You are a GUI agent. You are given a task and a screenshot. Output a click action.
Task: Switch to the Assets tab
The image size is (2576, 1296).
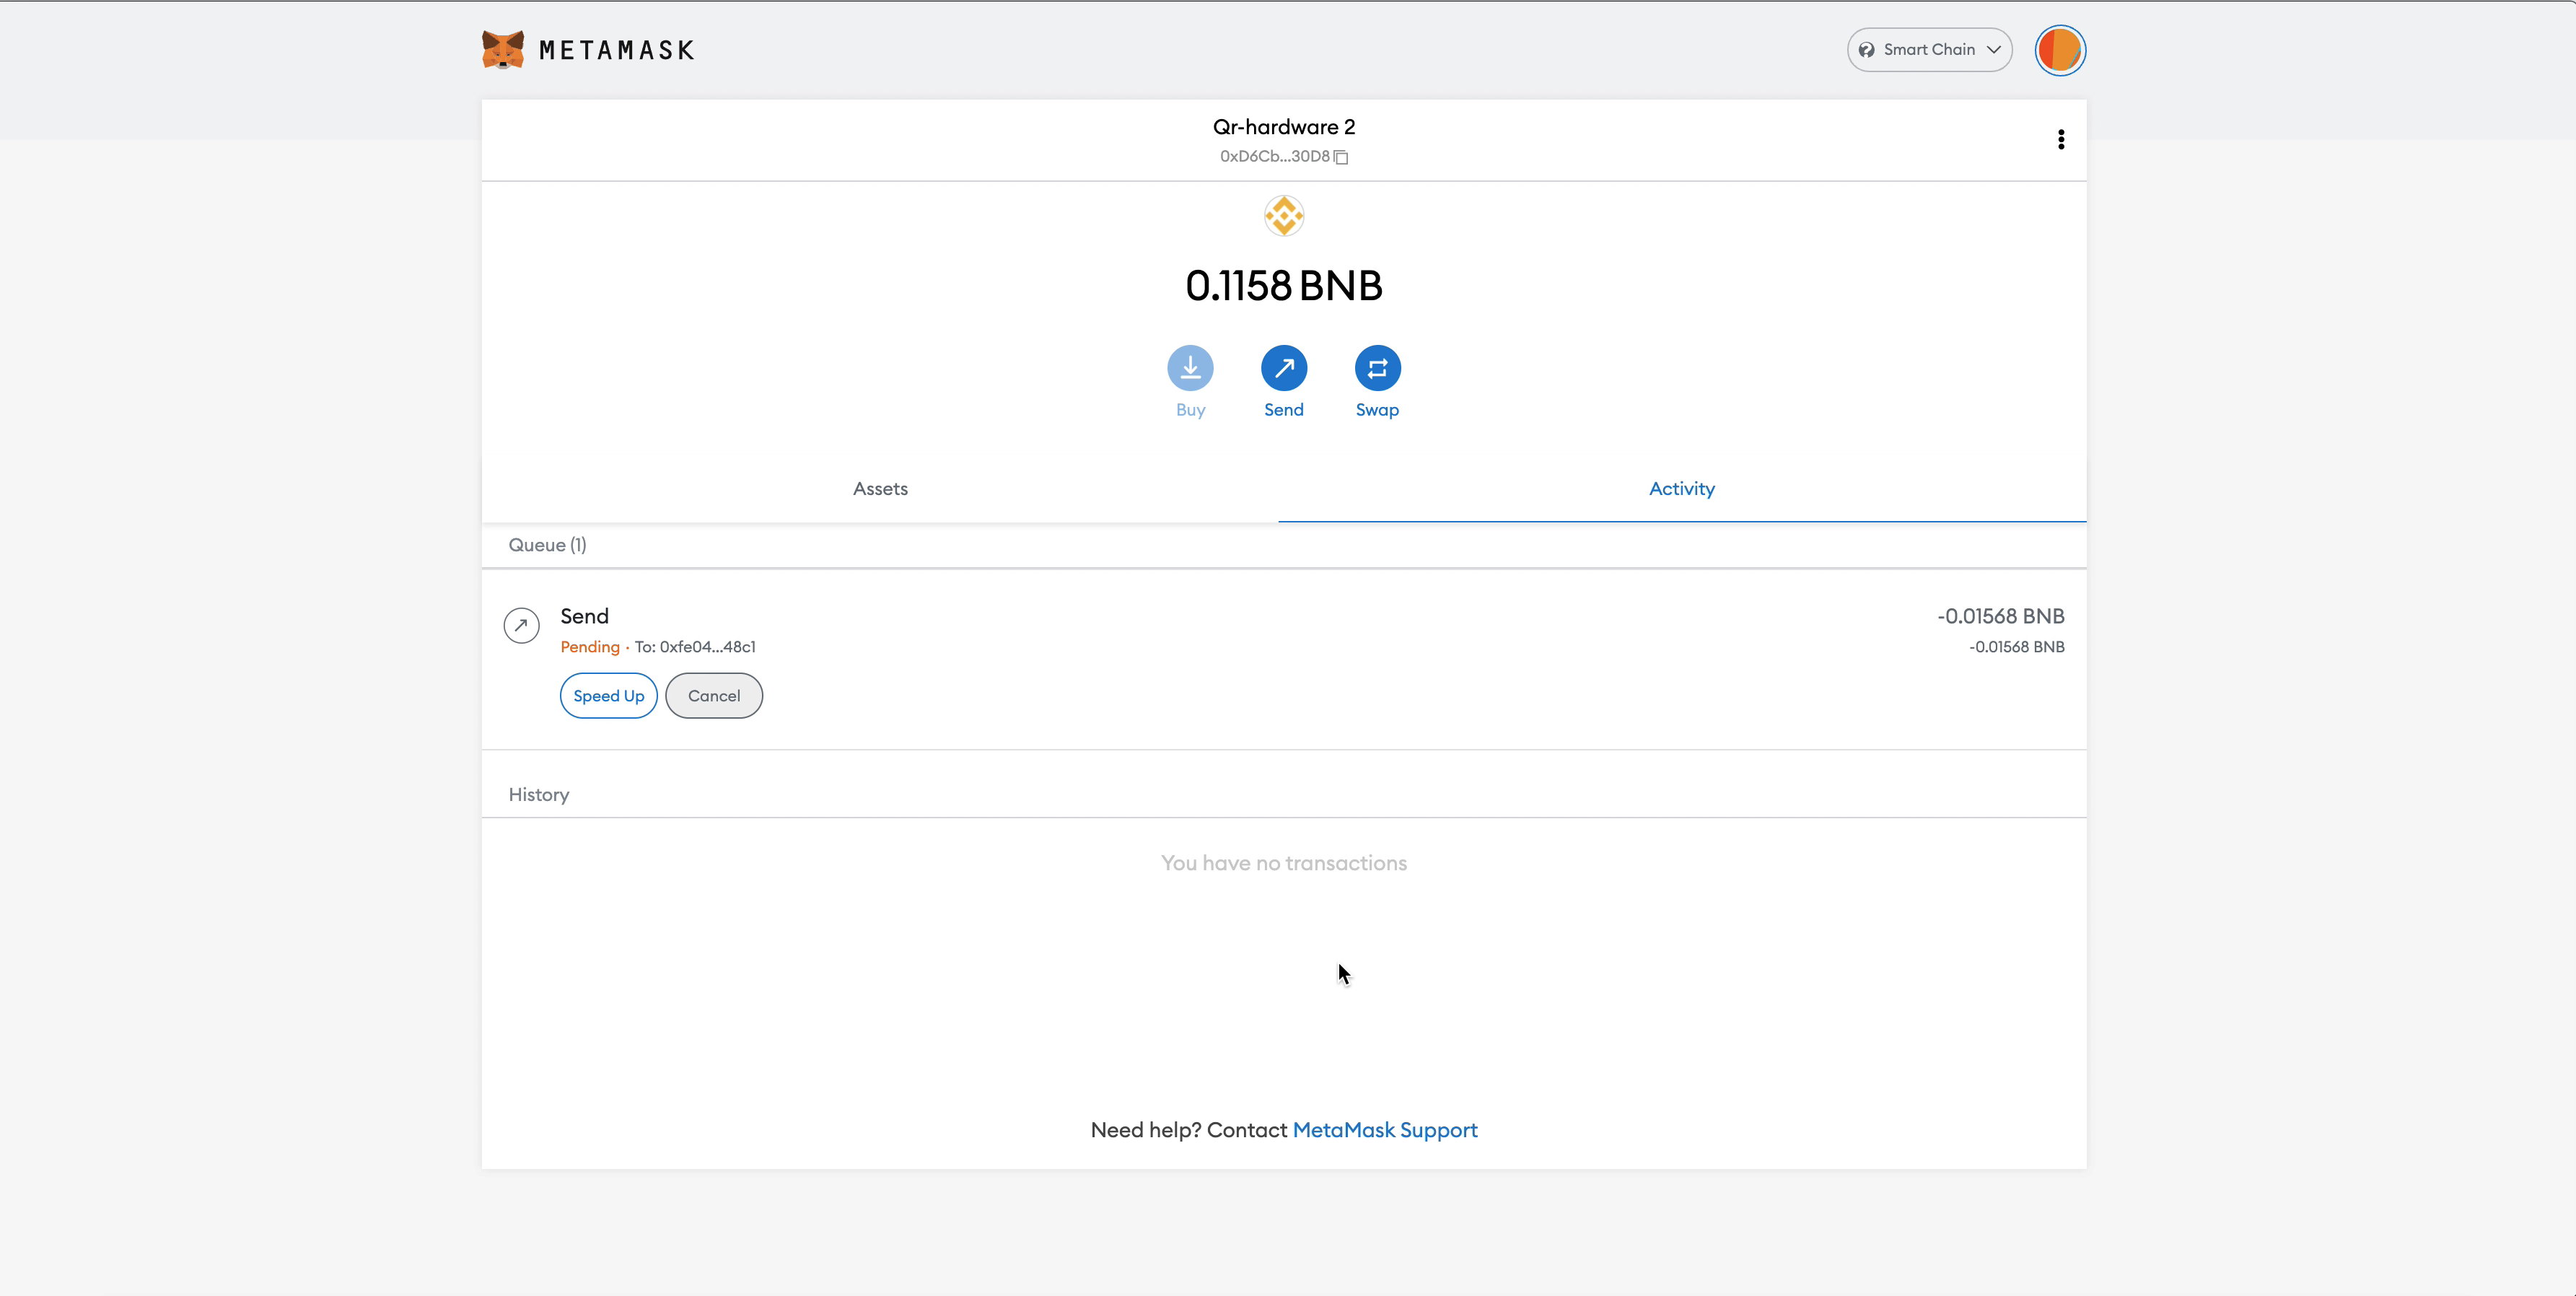pyautogui.click(x=880, y=489)
